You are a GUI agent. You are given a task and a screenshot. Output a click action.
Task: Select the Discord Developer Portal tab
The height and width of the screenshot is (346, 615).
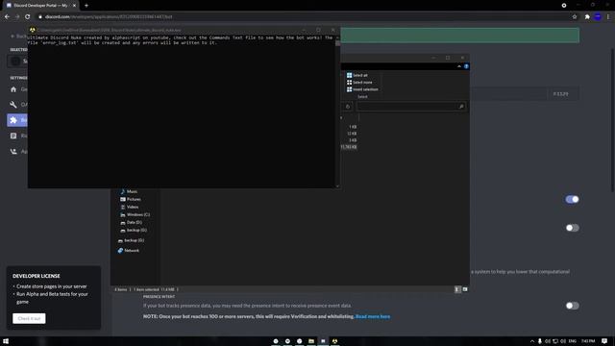pos(40,6)
